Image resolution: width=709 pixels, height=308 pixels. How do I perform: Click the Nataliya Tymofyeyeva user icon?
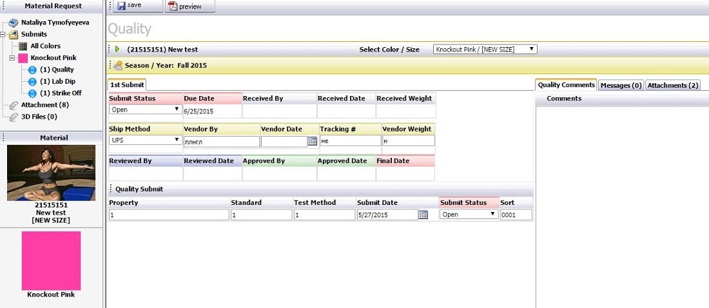[14, 23]
